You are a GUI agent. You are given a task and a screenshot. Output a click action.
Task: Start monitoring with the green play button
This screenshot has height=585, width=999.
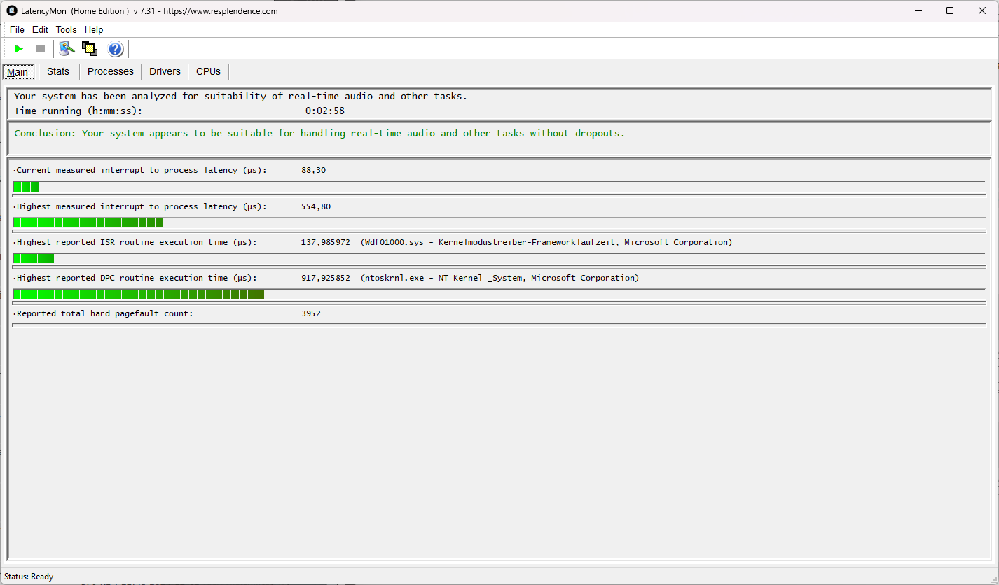point(19,48)
